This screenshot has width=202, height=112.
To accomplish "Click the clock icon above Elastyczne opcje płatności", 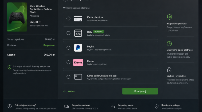I will click(169, 44).
